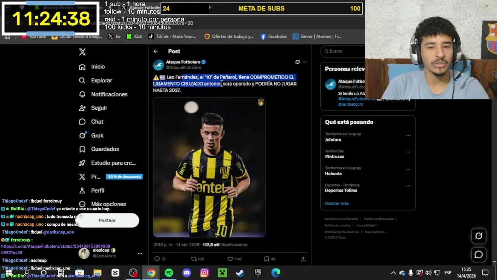Bookmark the post with 49 saves
The image size is (497, 280).
266,259
